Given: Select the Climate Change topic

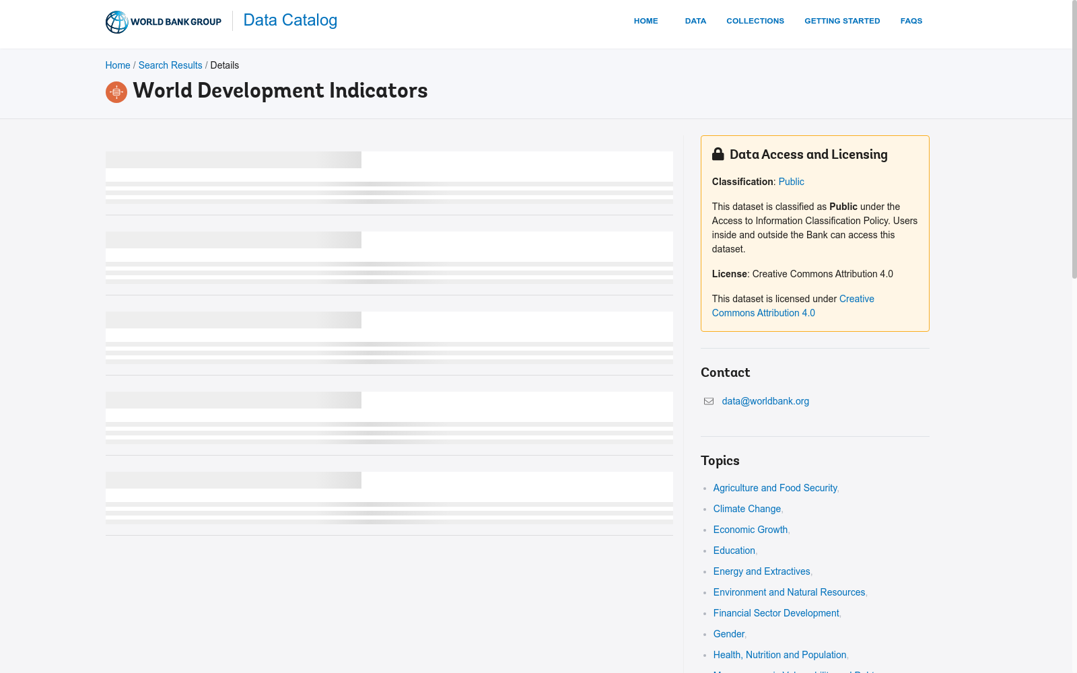Looking at the screenshot, I should (747, 509).
